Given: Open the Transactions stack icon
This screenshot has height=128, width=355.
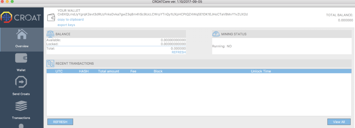Looking at the screenshot, I should pos(21,106).
